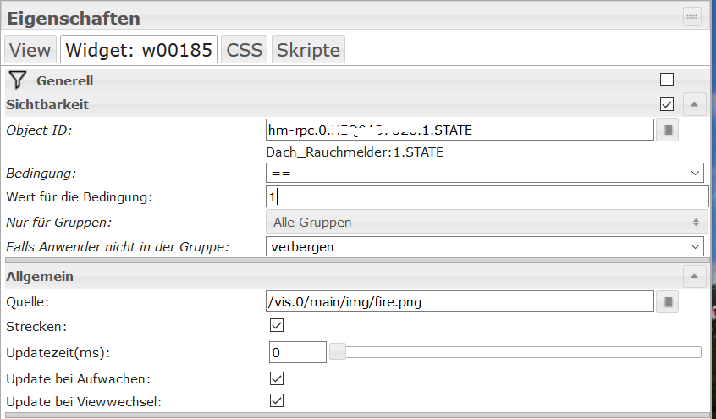Switch to the CSS tab
Image resolution: width=716 pixels, height=419 pixels.
click(x=245, y=50)
